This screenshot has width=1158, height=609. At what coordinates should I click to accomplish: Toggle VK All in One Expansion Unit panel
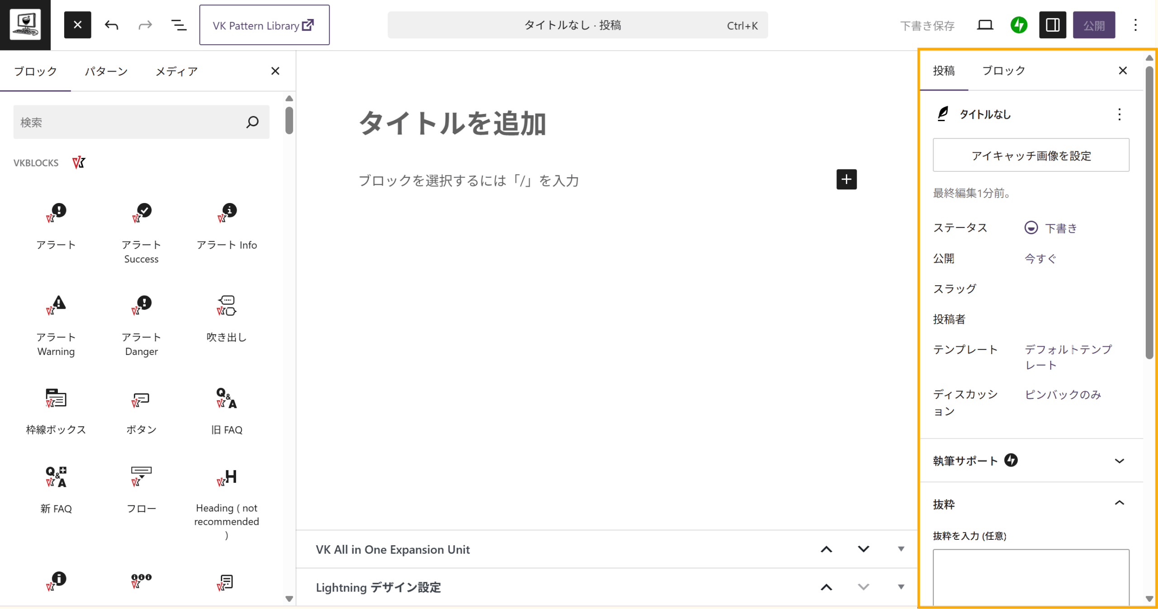[x=900, y=549]
